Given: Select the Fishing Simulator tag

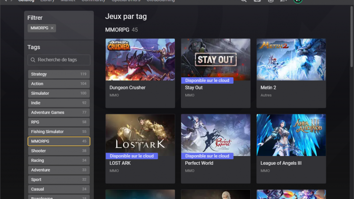Looking at the screenshot, I should tap(59, 131).
